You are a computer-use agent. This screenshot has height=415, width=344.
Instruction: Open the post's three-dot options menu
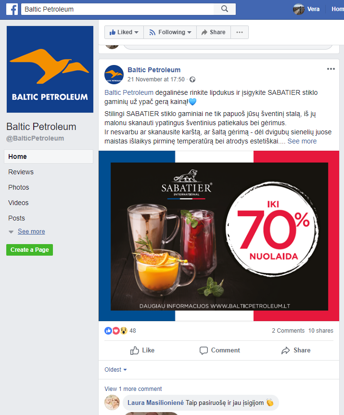[331, 69]
